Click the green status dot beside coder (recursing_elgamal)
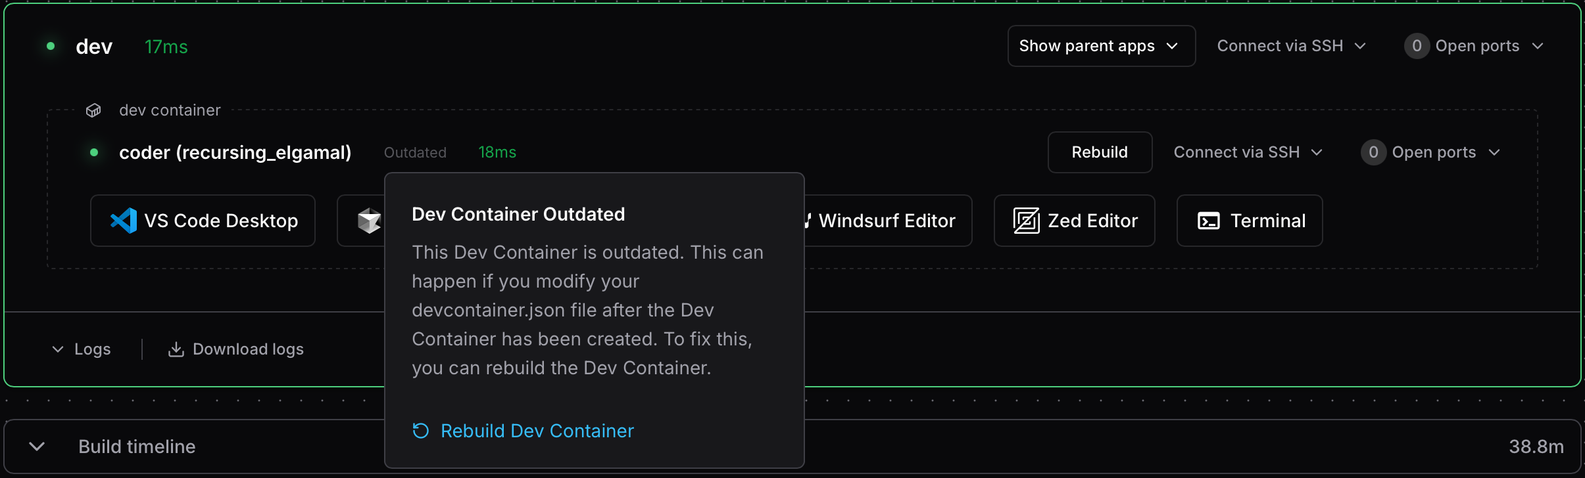This screenshot has width=1585, height=478. 94,152
